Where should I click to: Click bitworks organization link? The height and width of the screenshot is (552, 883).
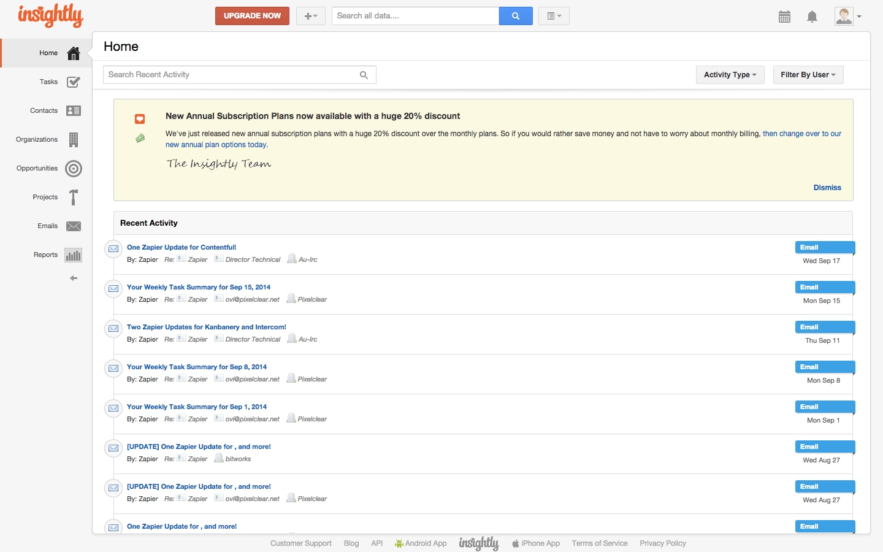[x=238, y=459]
